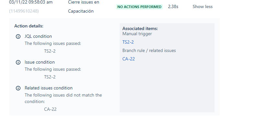The height and width of the screenshot is (124, 270).
Task: Click TS2-2 listed under Issue condition
Action: coord(50,77)
